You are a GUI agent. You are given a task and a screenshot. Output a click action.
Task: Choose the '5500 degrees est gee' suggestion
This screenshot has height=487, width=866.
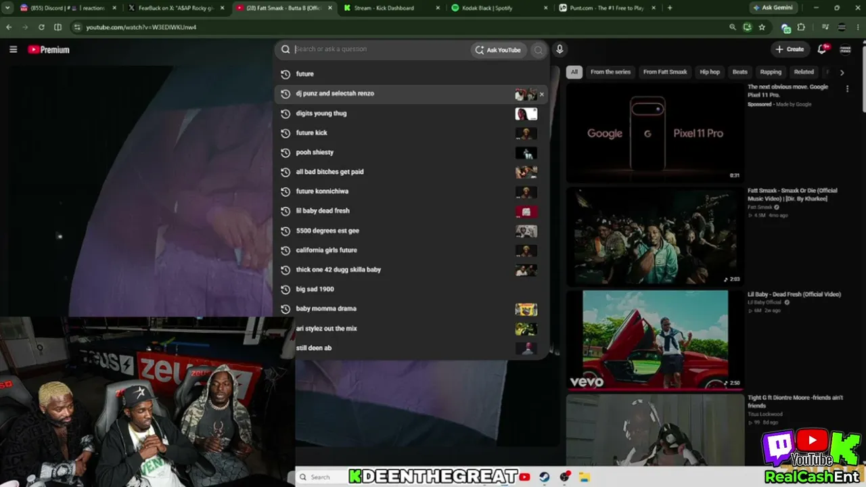pyautogui.click(x=411, y=231)
